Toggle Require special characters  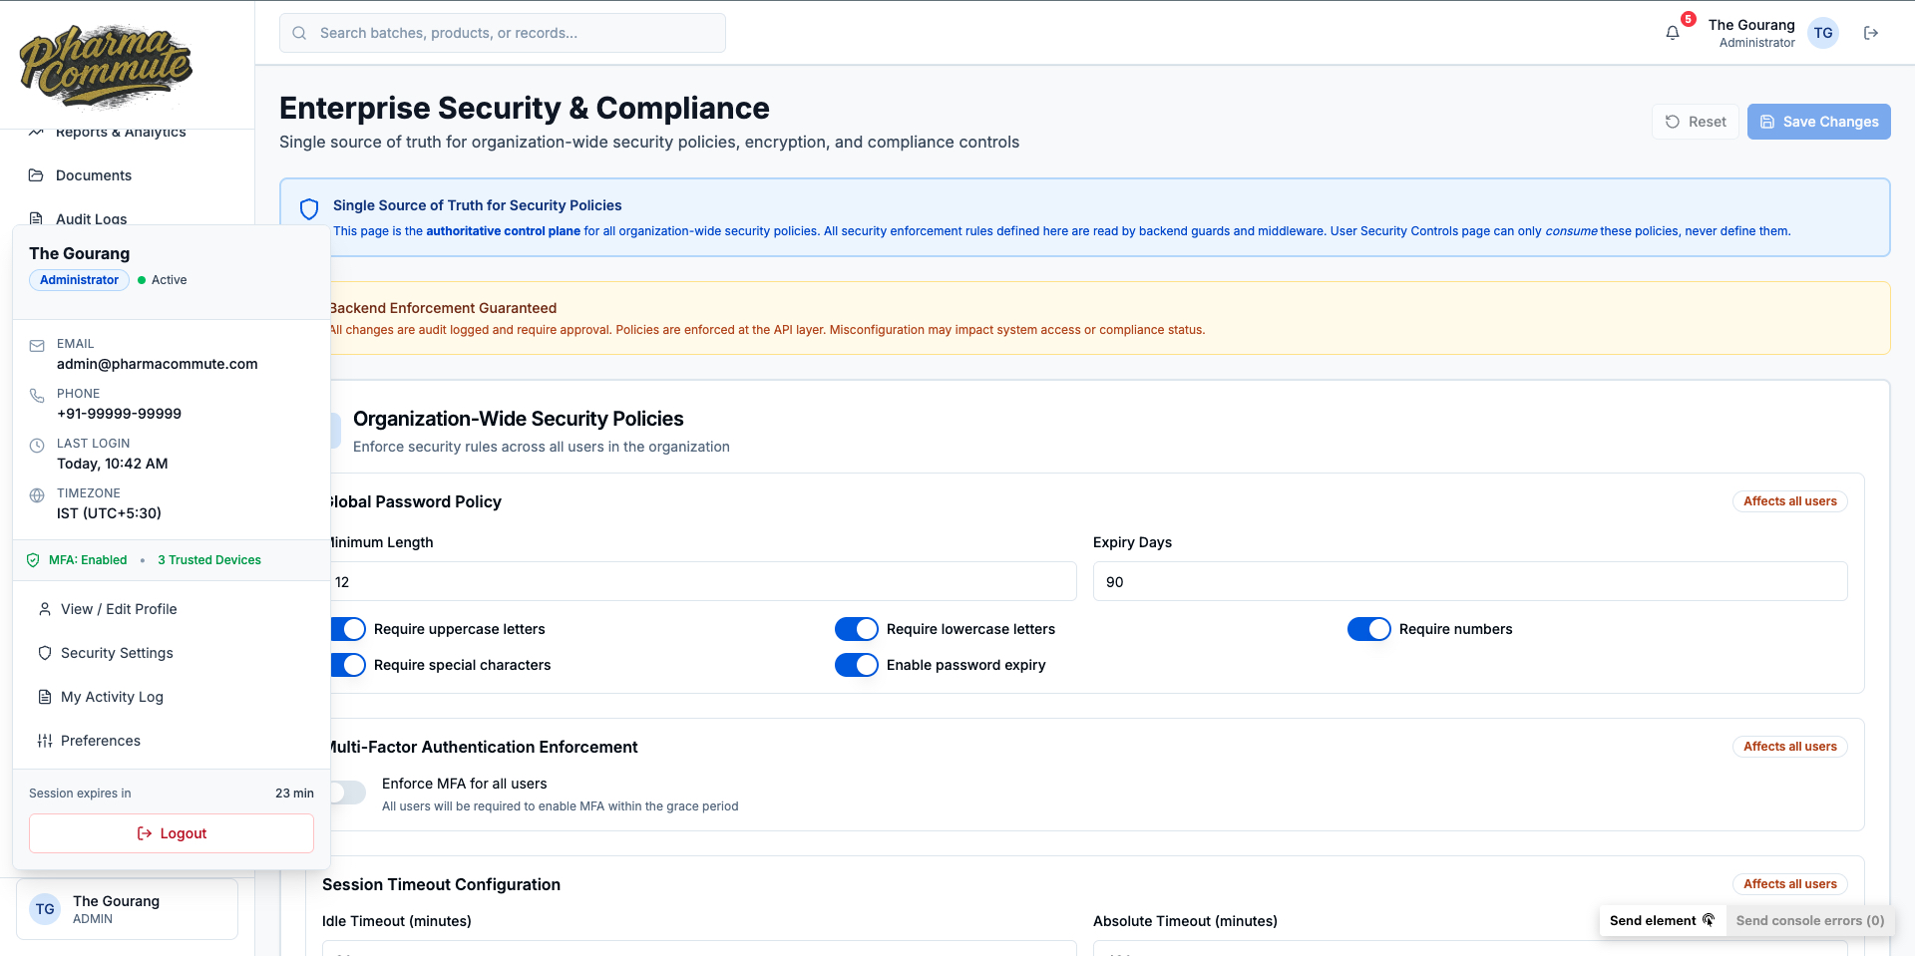(348, 665)
